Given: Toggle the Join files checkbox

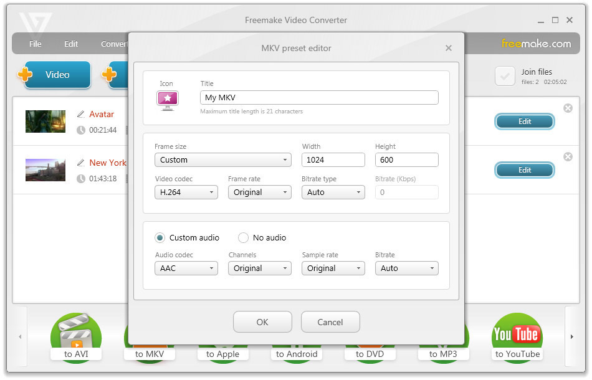Looking at the screenshot, I should coord(505,76).
